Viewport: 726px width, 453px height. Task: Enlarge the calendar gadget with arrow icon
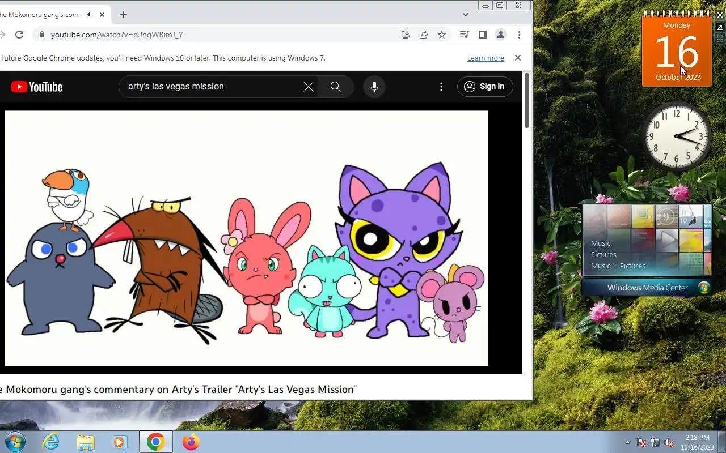tap(720, 27)
